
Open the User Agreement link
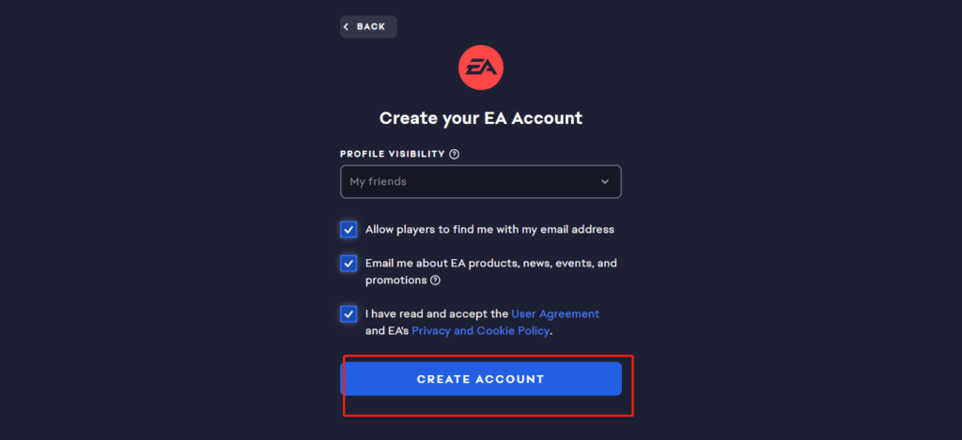pyautogui.click(x=554, y=313)
